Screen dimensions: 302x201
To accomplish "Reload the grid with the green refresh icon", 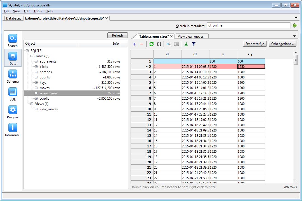I will click(152, 44).
